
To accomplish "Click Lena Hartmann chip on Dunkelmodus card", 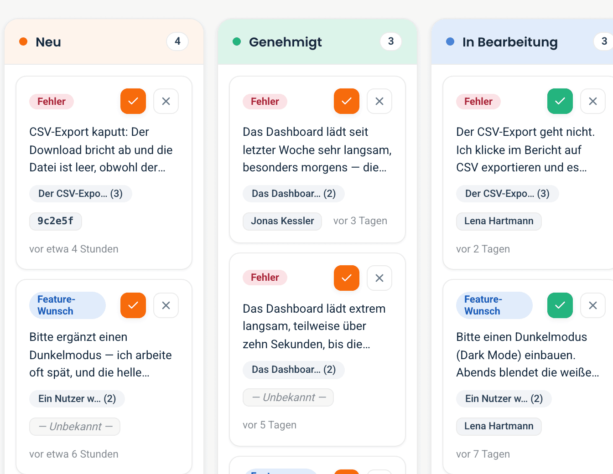I will click(x=499, y=426).
